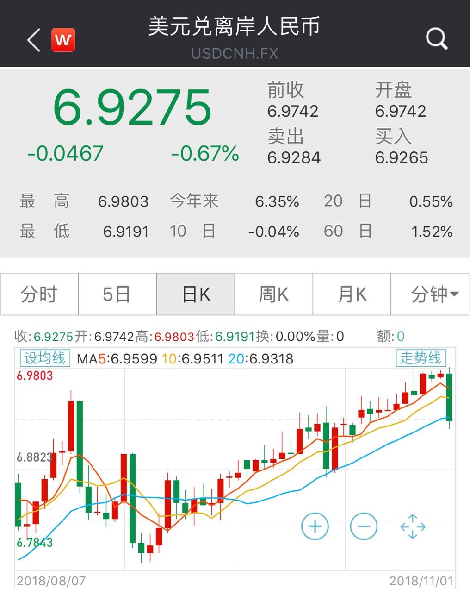Tap the 卖出 price 6.9284
The height and width of the screenshot is (589, 470).
coord(294,158)
